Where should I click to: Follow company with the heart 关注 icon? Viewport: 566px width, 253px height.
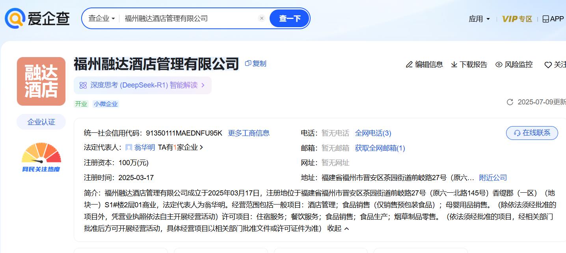[555, 65]
